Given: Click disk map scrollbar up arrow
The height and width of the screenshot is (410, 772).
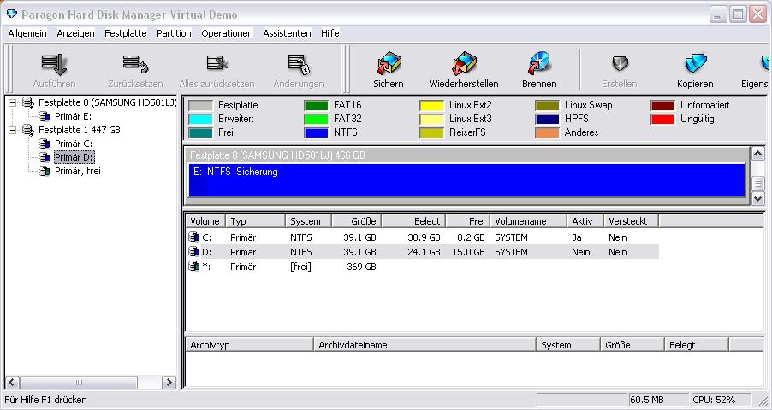Looking at the screenshot, I should (758, 154).
